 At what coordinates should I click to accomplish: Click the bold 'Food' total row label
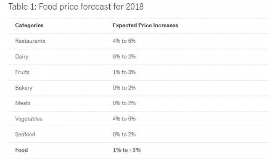(x=21, y=150)
